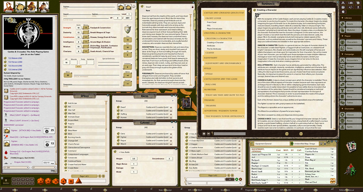Open the Treasure chapter heading
363x192 pixels.
pos(224,100)
